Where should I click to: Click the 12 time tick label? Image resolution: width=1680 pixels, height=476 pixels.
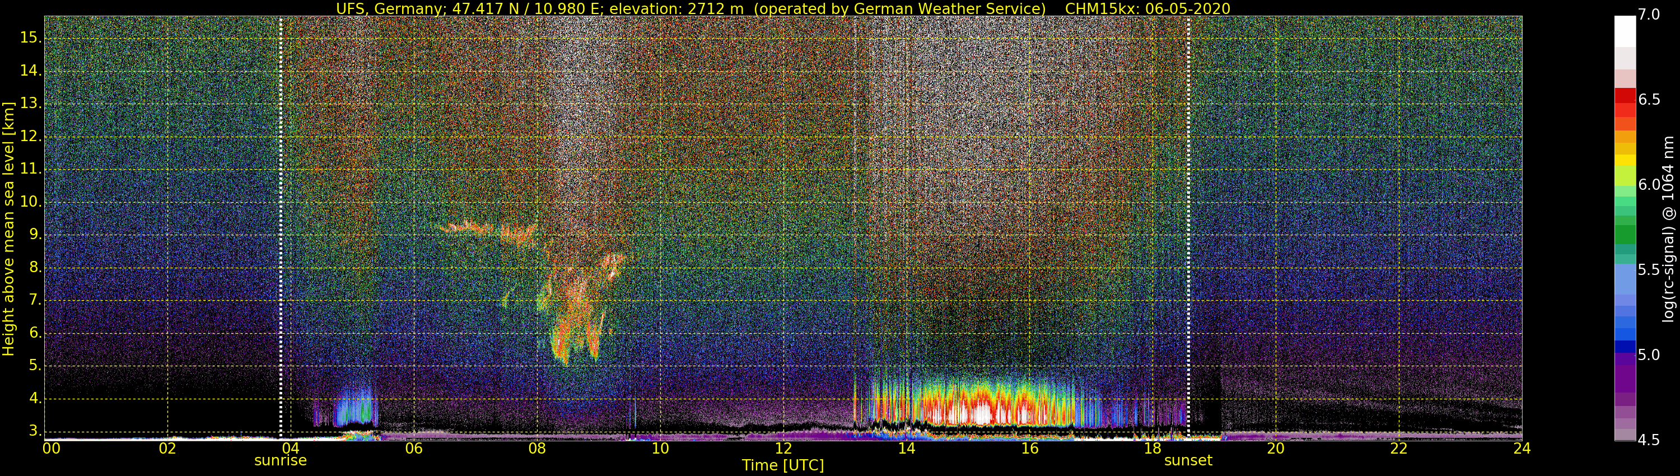point(783,449)
